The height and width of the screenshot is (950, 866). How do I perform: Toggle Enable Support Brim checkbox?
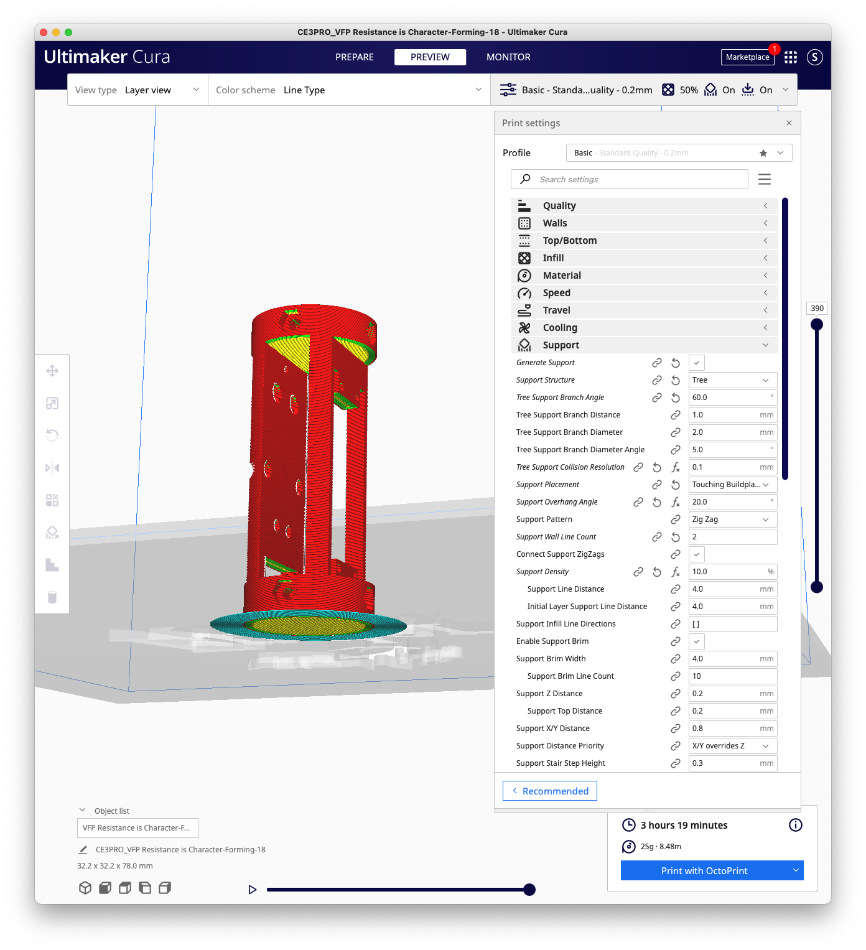coord(697,641)
